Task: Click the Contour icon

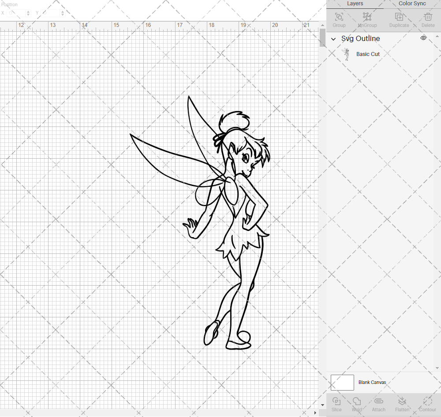Action: [427, 401]
